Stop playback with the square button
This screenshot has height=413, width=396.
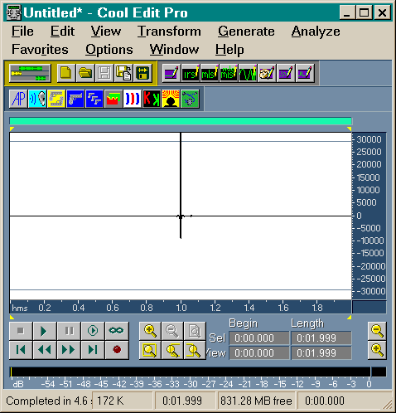click(x=21, y=331)
